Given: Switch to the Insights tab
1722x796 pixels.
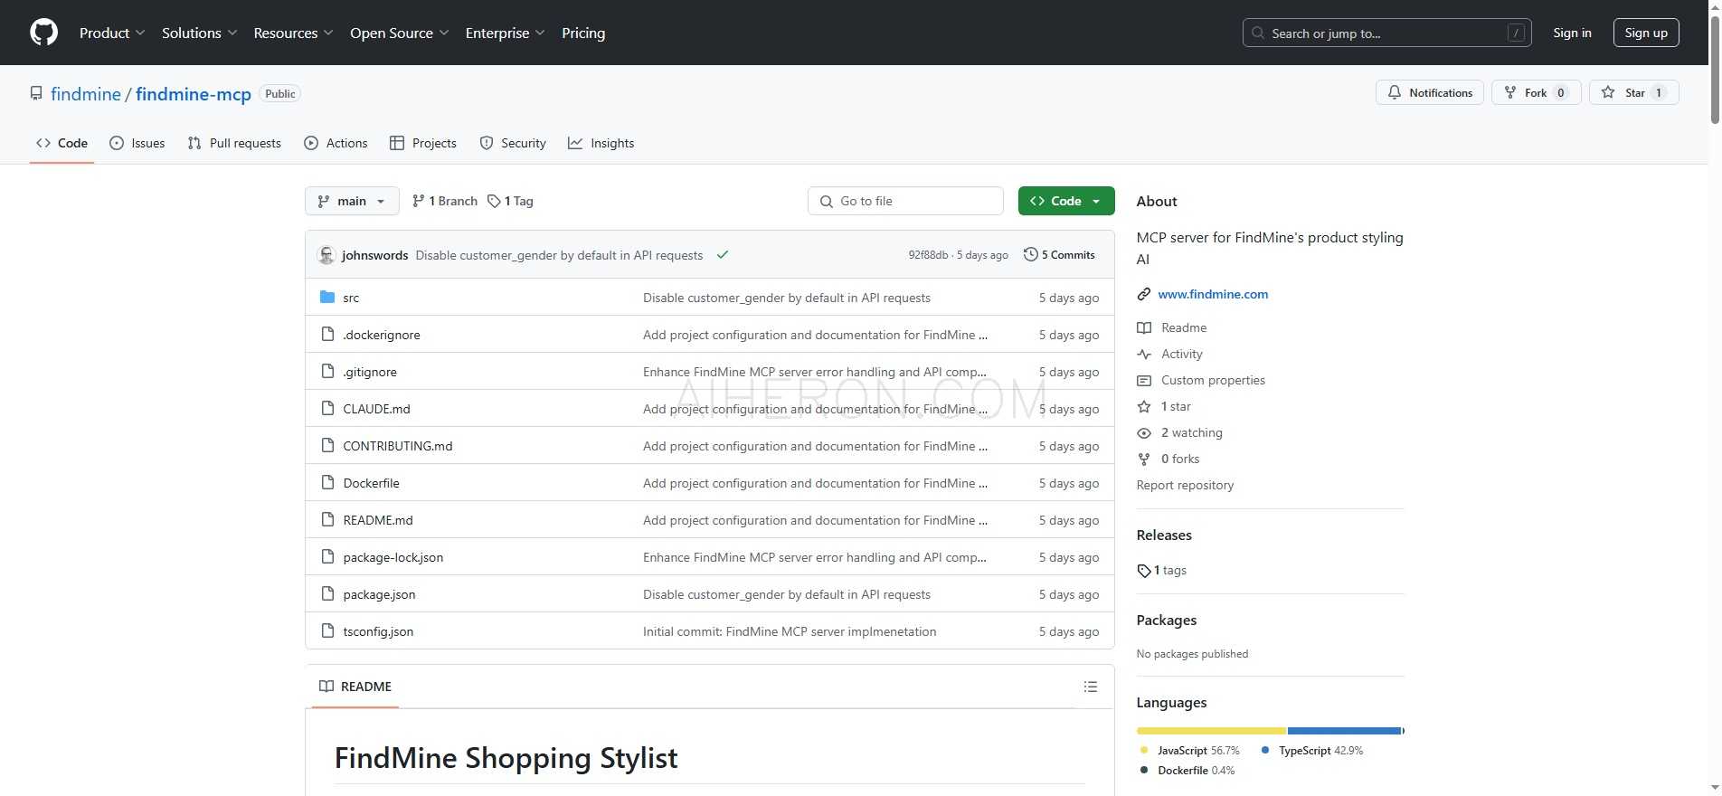Looking at the screenshot, I should click(x=601, y=143).
